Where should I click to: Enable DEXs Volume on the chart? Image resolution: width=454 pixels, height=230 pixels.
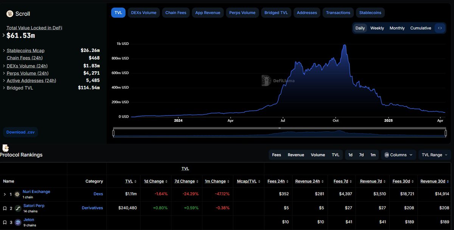(x=144, y=12)
